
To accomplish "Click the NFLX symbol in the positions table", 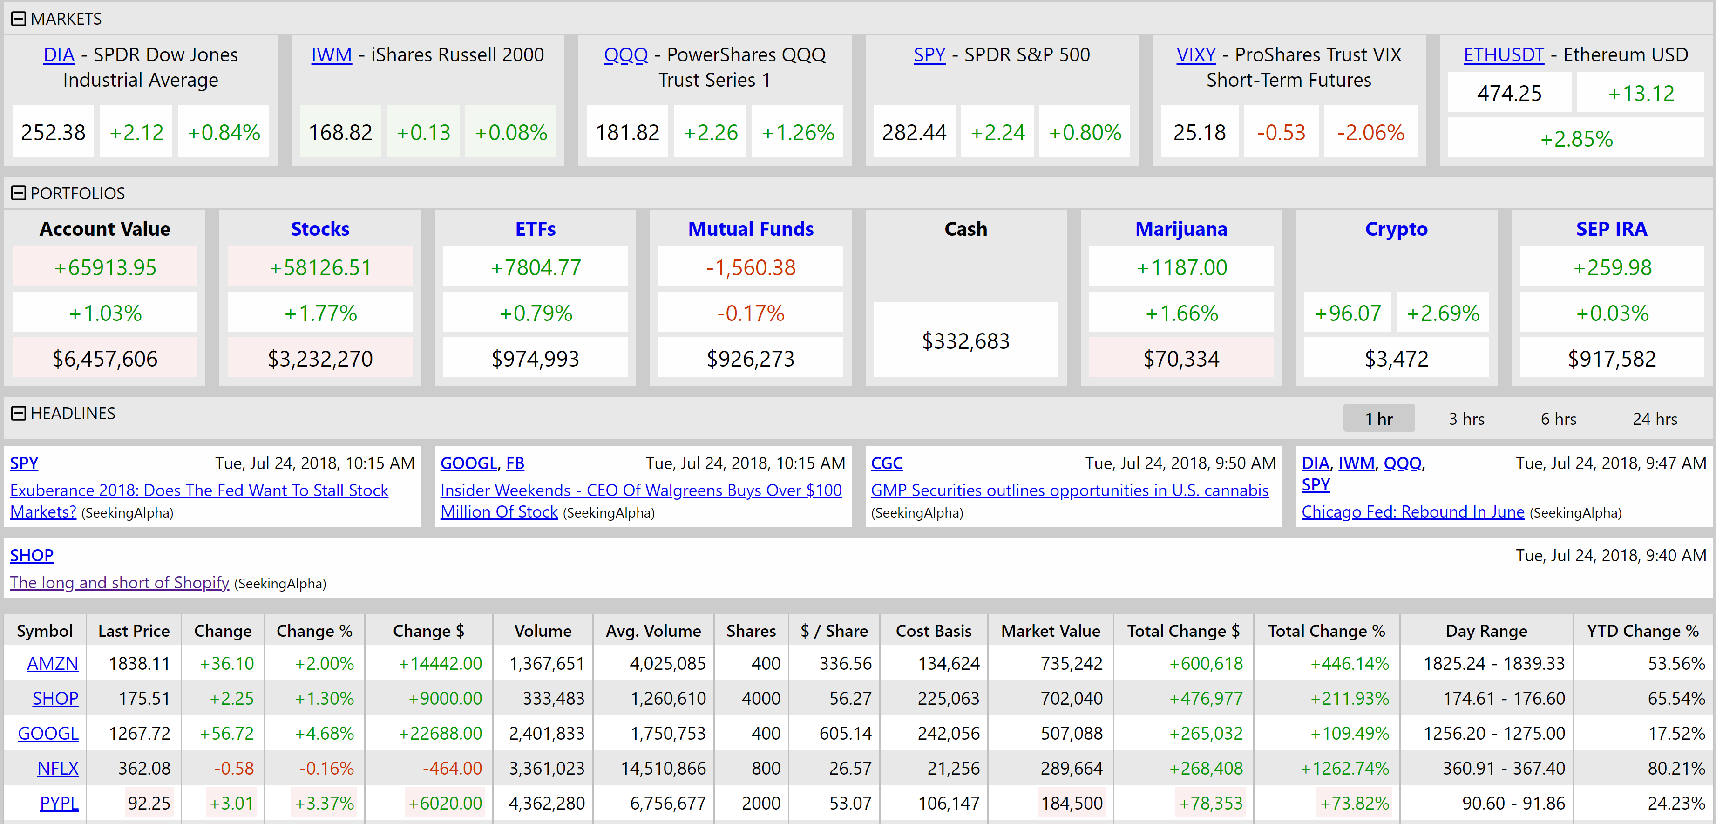I will (x=58, y=767).
